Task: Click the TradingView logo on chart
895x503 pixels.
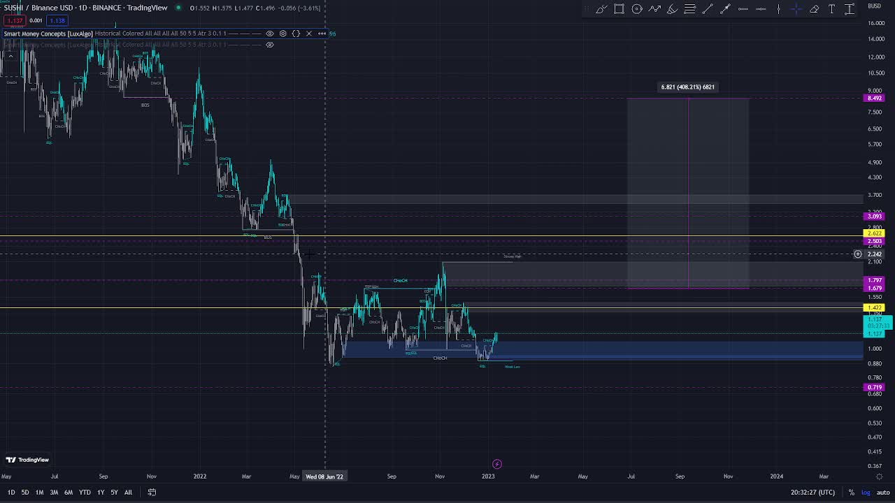Action: click(27, 460)
